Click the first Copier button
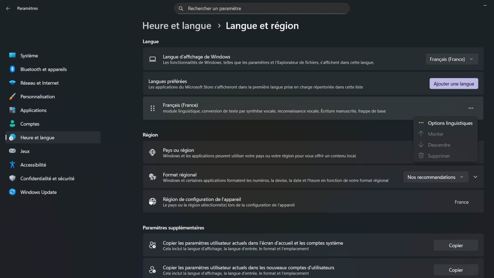The image size is (494, 278). [456, 245]
